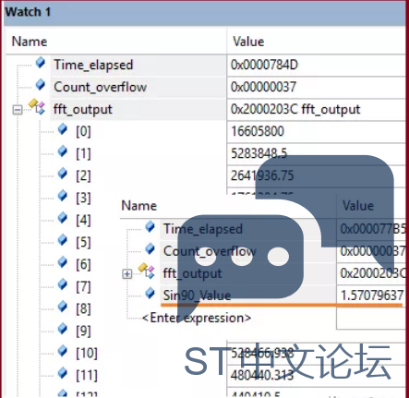Click the icon beside element [3]
The height and width of the screenshot is (398, 409).
point(63,196)
